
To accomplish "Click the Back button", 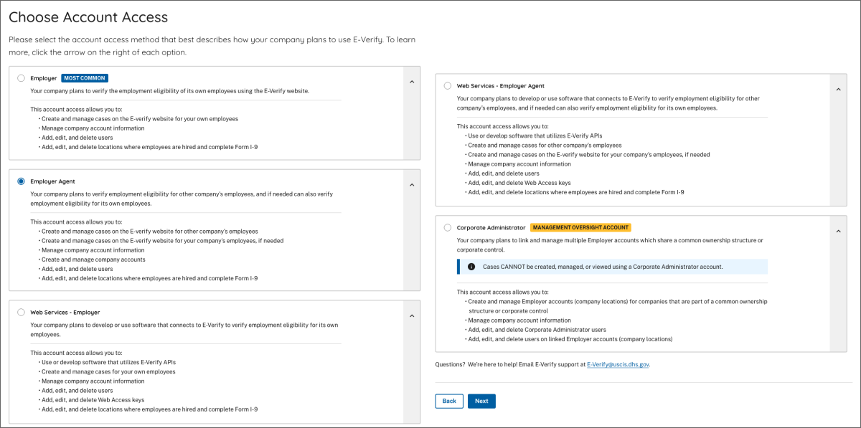I will 449,401.
